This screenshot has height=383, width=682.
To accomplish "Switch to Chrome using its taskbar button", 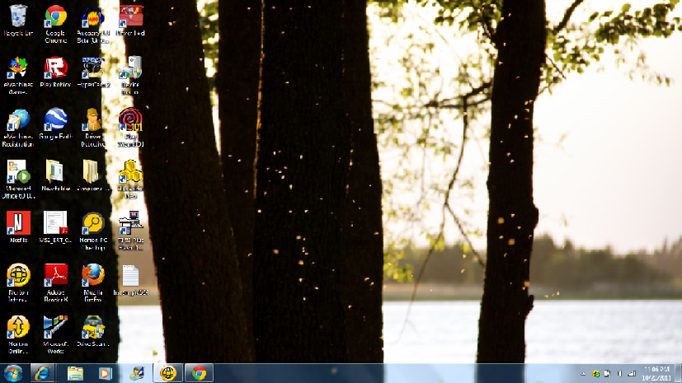I will click(198, 372).
